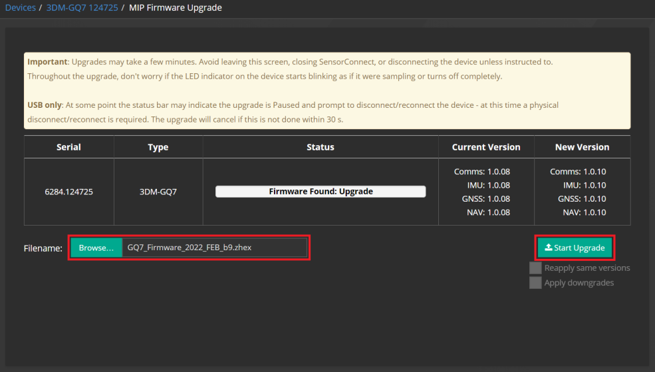Screen dimensions: 655x372
Task: Click new GNSS: 1.0.10 value
Action: point(582,198)
